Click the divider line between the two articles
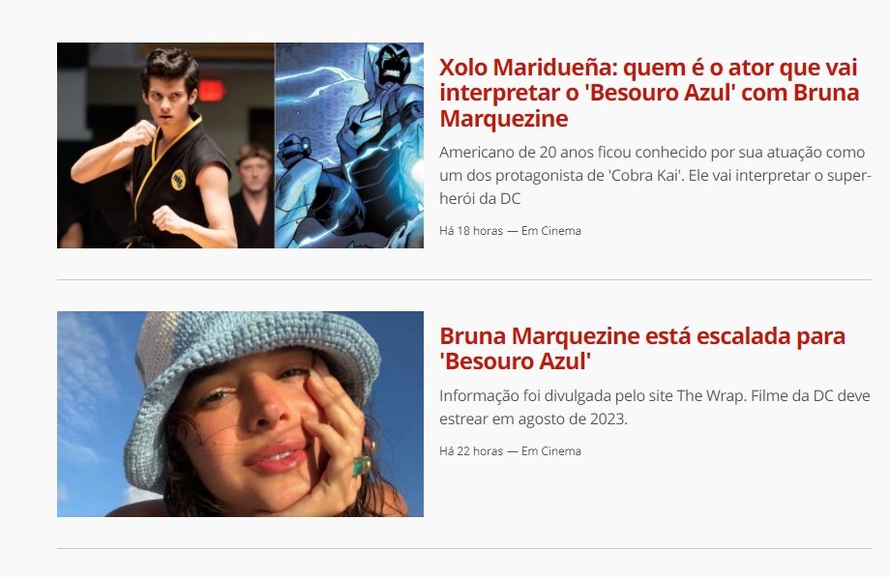The height and width of the screenshot is (577, 890). pos(464,279)
